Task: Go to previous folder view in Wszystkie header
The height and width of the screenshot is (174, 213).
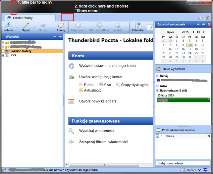Action: [x=55, y=37]
